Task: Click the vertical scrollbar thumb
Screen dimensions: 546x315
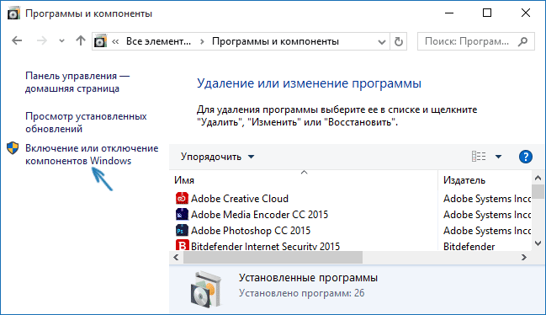Action: pos(538,192)
